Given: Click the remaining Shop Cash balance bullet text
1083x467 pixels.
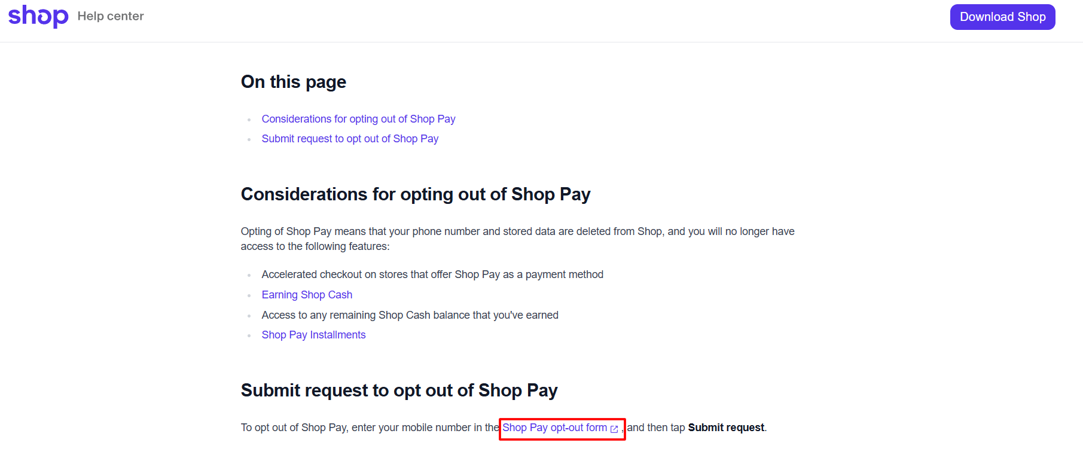Looking at the screenshot, I should point(410,315).
